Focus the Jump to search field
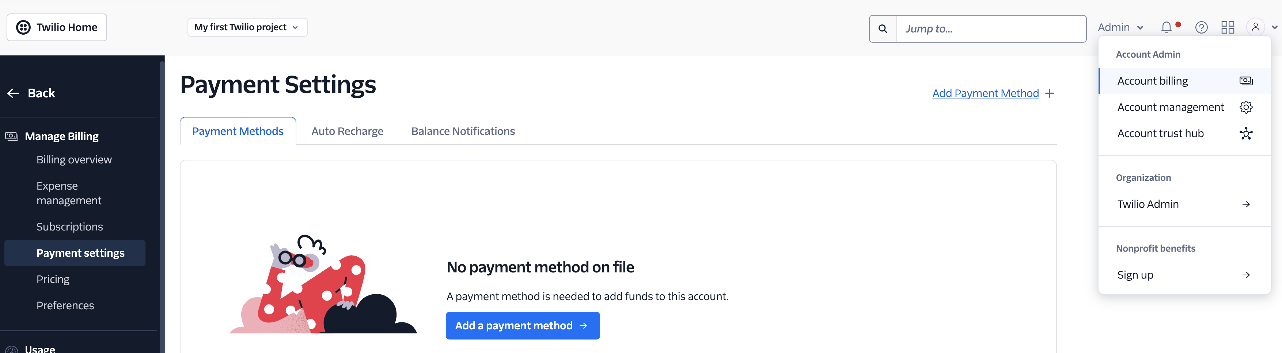The image size is (1282, 353). coord(991,29)
